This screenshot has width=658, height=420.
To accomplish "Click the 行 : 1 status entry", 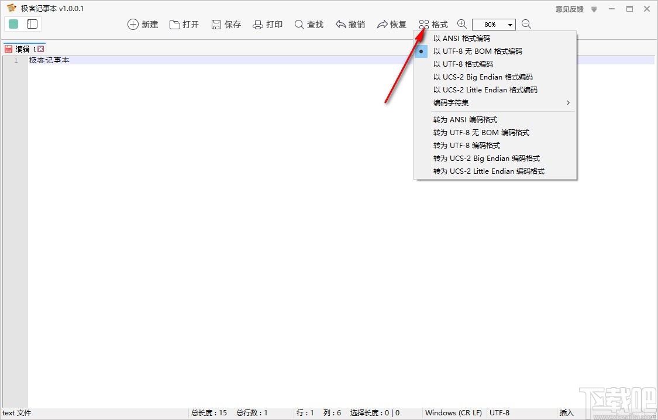I will pyautogui.click(x=305, y=413).
